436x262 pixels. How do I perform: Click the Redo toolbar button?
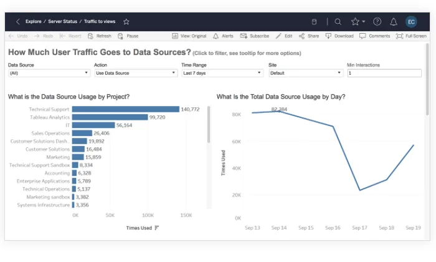[44, 36]
